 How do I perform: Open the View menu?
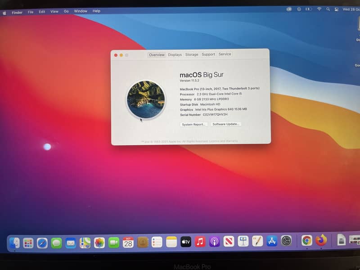pos(54,12)
